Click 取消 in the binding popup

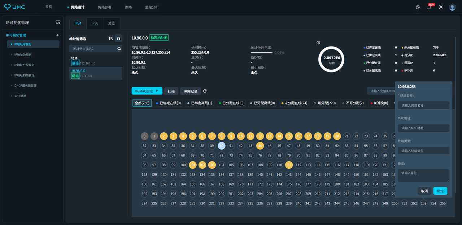coord(424,191)
